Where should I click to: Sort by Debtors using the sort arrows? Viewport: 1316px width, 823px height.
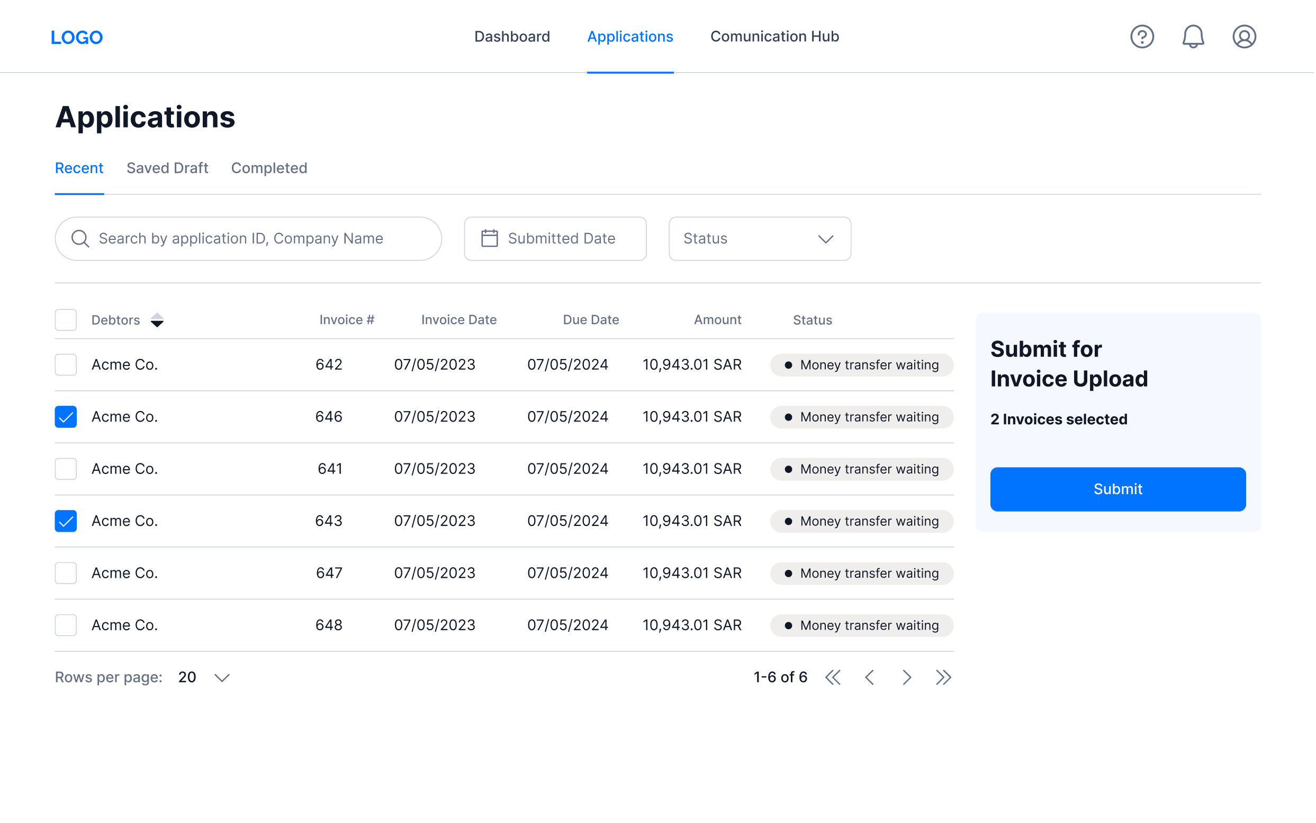click(158, 319)
